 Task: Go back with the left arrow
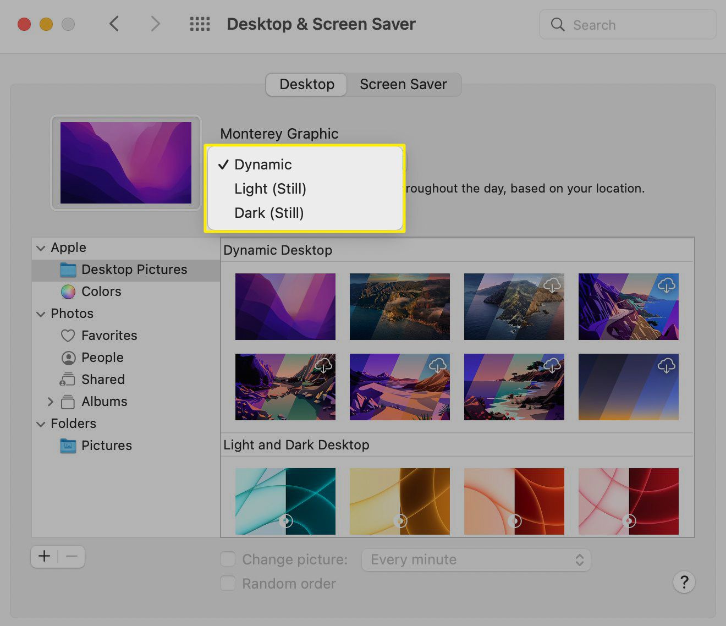click(x=114, y=24)
